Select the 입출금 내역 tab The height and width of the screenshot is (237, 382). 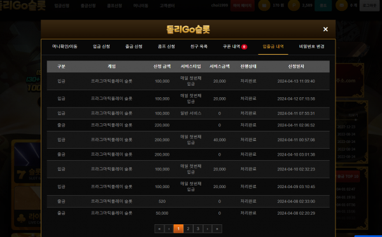pyautogui.click(x=273, y=46)
